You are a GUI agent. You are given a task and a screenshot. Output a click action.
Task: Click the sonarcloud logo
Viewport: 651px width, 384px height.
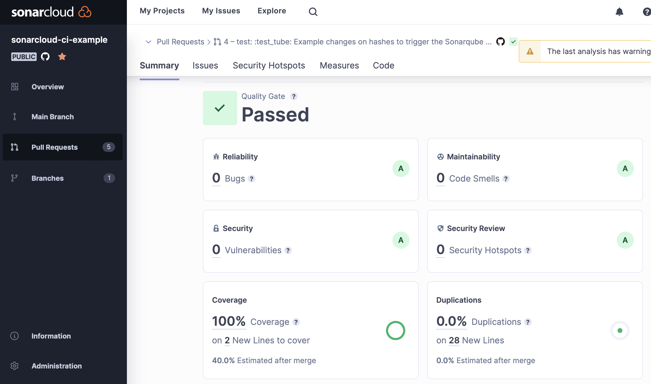[51, 12]
